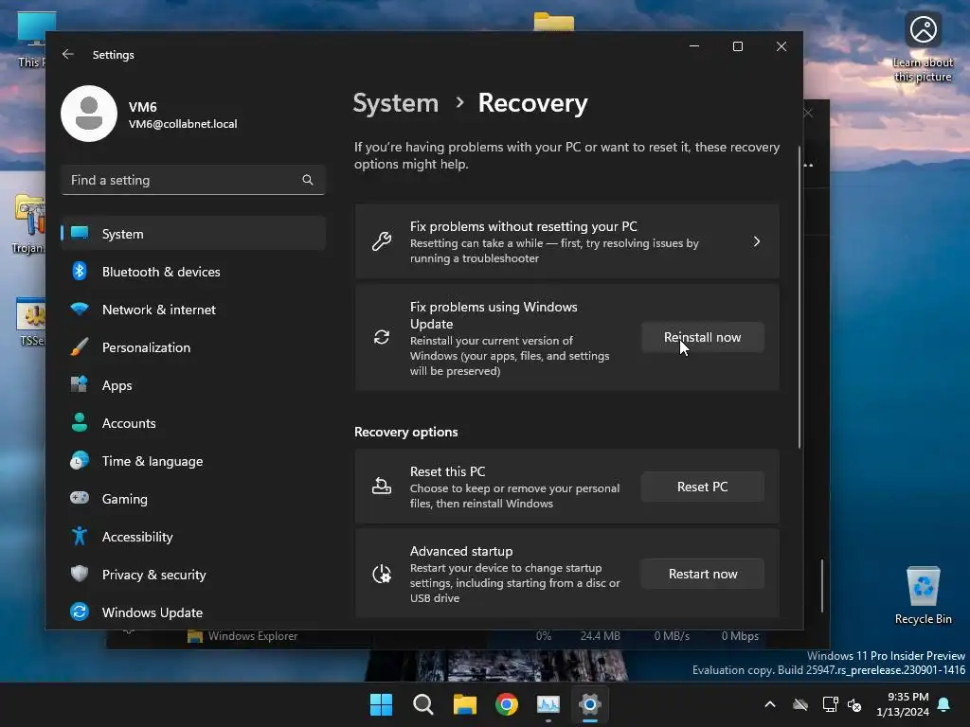Click the back arrow in Settings
Image resolution: width=970 pixels, height=727 pixels.
(x=68, y=54)
